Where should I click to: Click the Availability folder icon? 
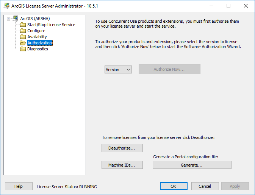(x=23, y=37)
